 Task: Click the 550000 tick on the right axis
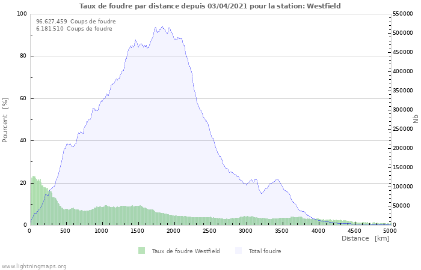point(403,14)
